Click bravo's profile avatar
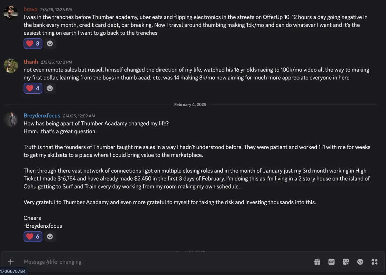The height and width of the screenshot is (275, 386). (11, 12)
